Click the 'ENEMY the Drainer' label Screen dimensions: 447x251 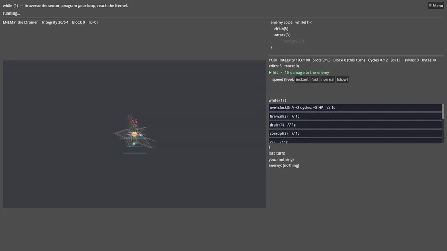point(20,22)
